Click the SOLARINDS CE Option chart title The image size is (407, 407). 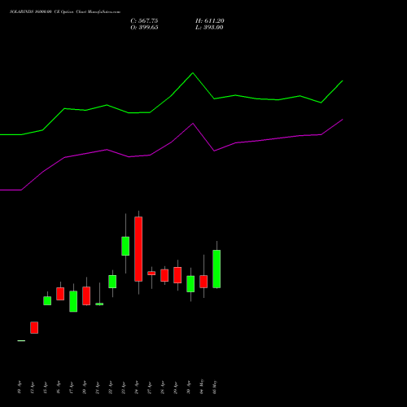(x=65, y=12)
